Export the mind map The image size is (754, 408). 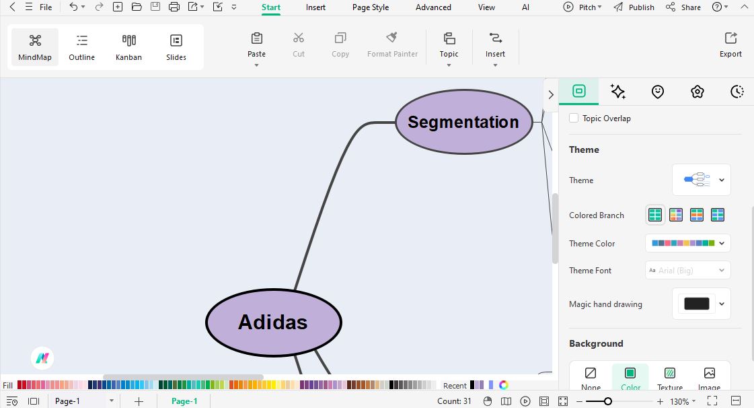coord(730,44)
